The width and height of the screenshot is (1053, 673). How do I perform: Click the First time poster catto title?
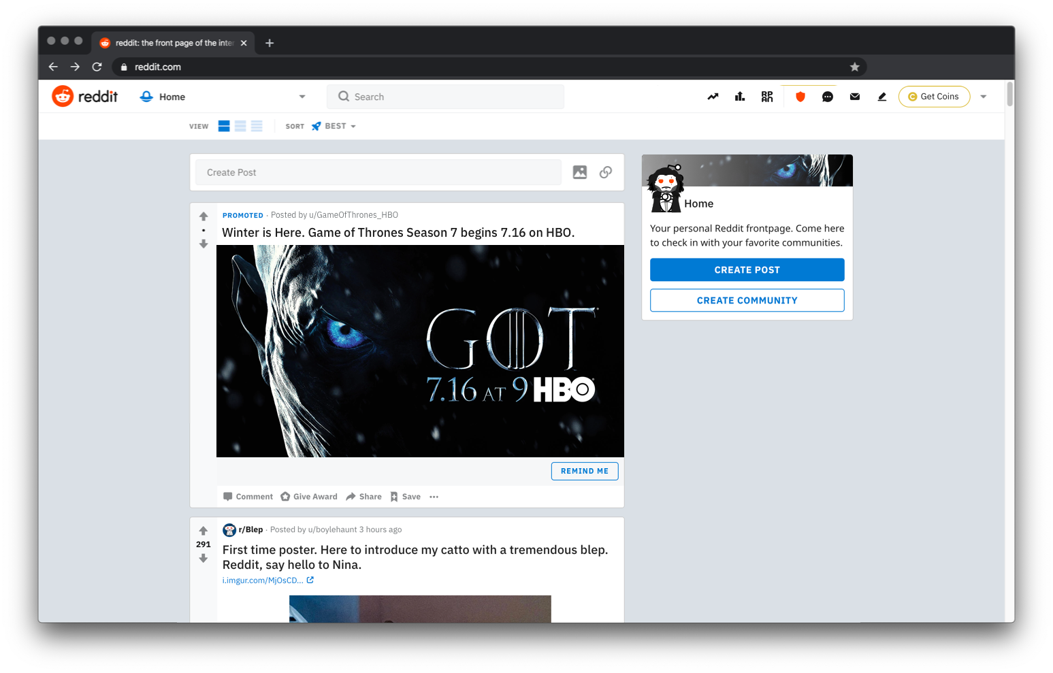tap(415, 557)
